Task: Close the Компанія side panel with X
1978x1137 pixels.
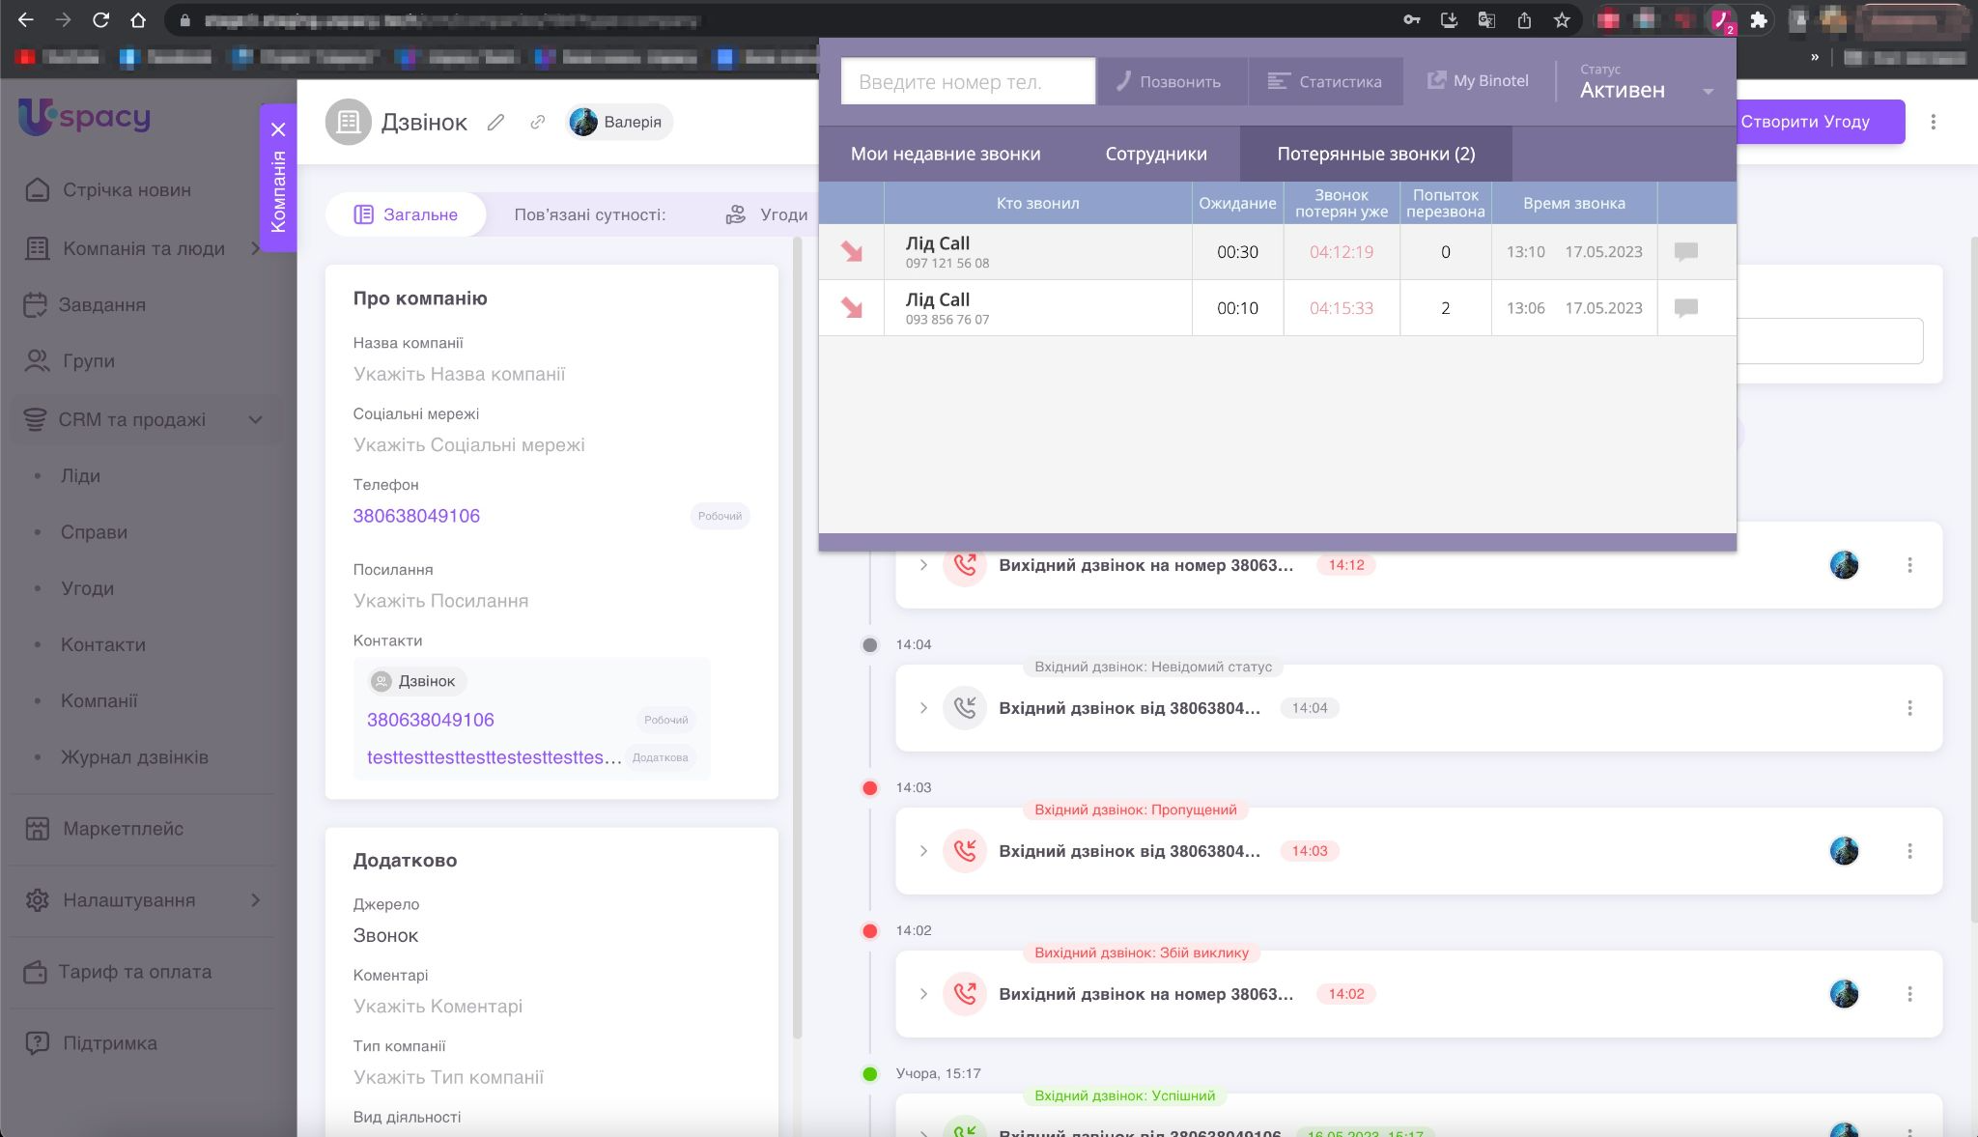Action: pos(278,129)
